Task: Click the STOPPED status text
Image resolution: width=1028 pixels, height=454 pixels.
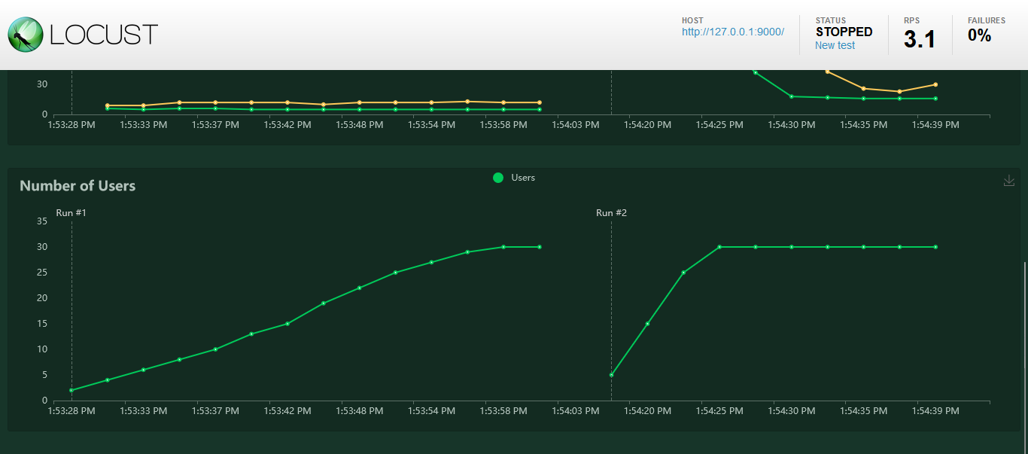Action: 844,32
